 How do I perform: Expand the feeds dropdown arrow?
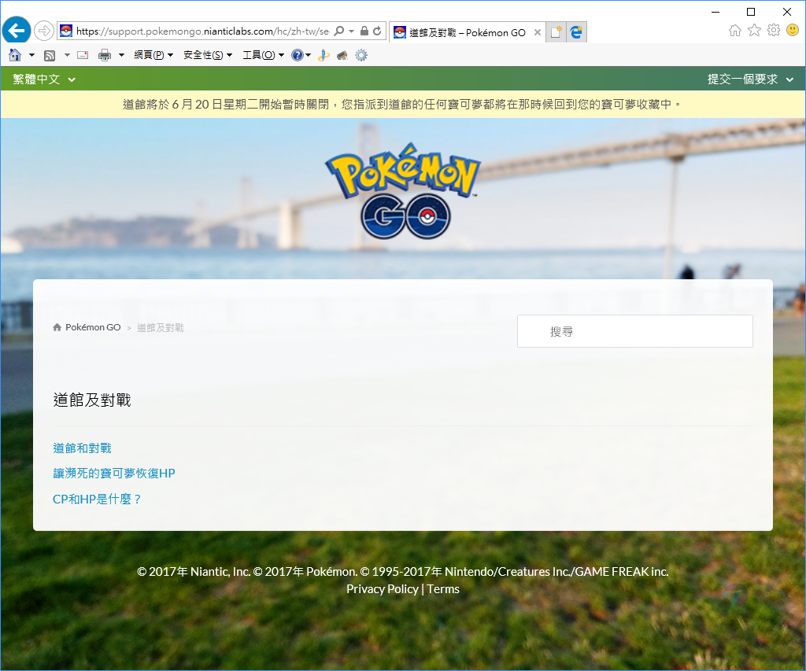click(x=67, y=55)
